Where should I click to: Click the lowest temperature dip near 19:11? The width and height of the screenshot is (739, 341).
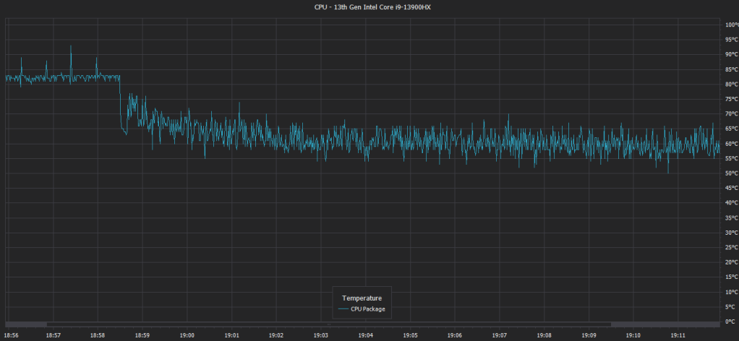click(668, 172)
